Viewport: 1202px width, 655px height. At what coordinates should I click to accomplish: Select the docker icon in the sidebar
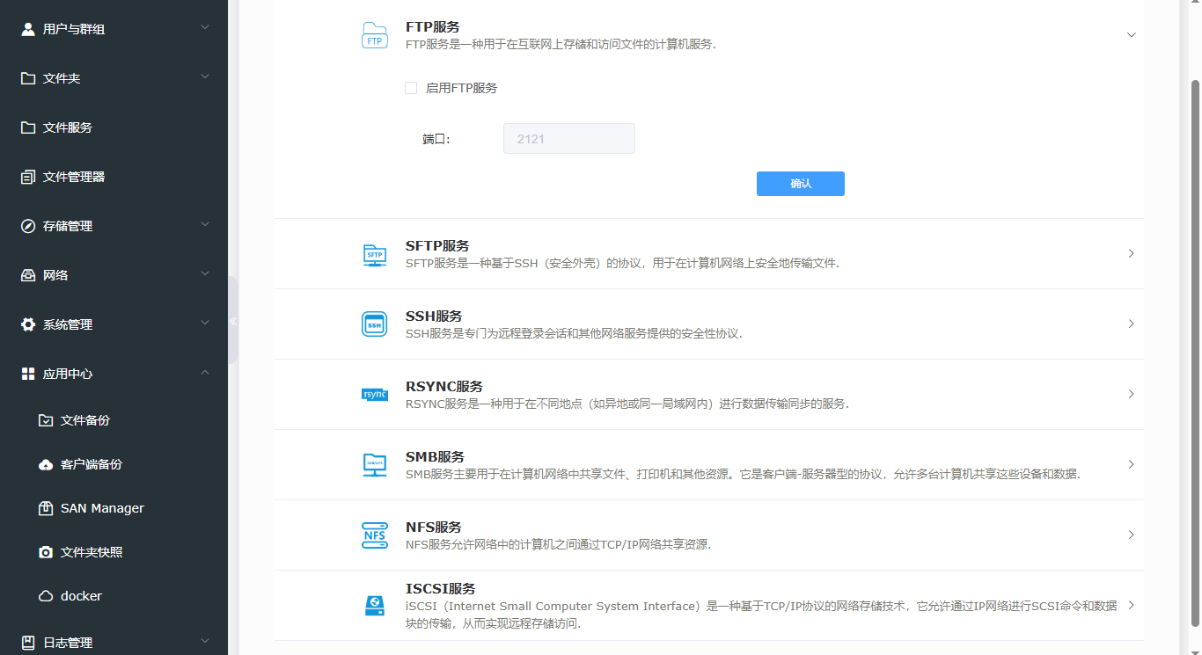[x=45, y=595]
